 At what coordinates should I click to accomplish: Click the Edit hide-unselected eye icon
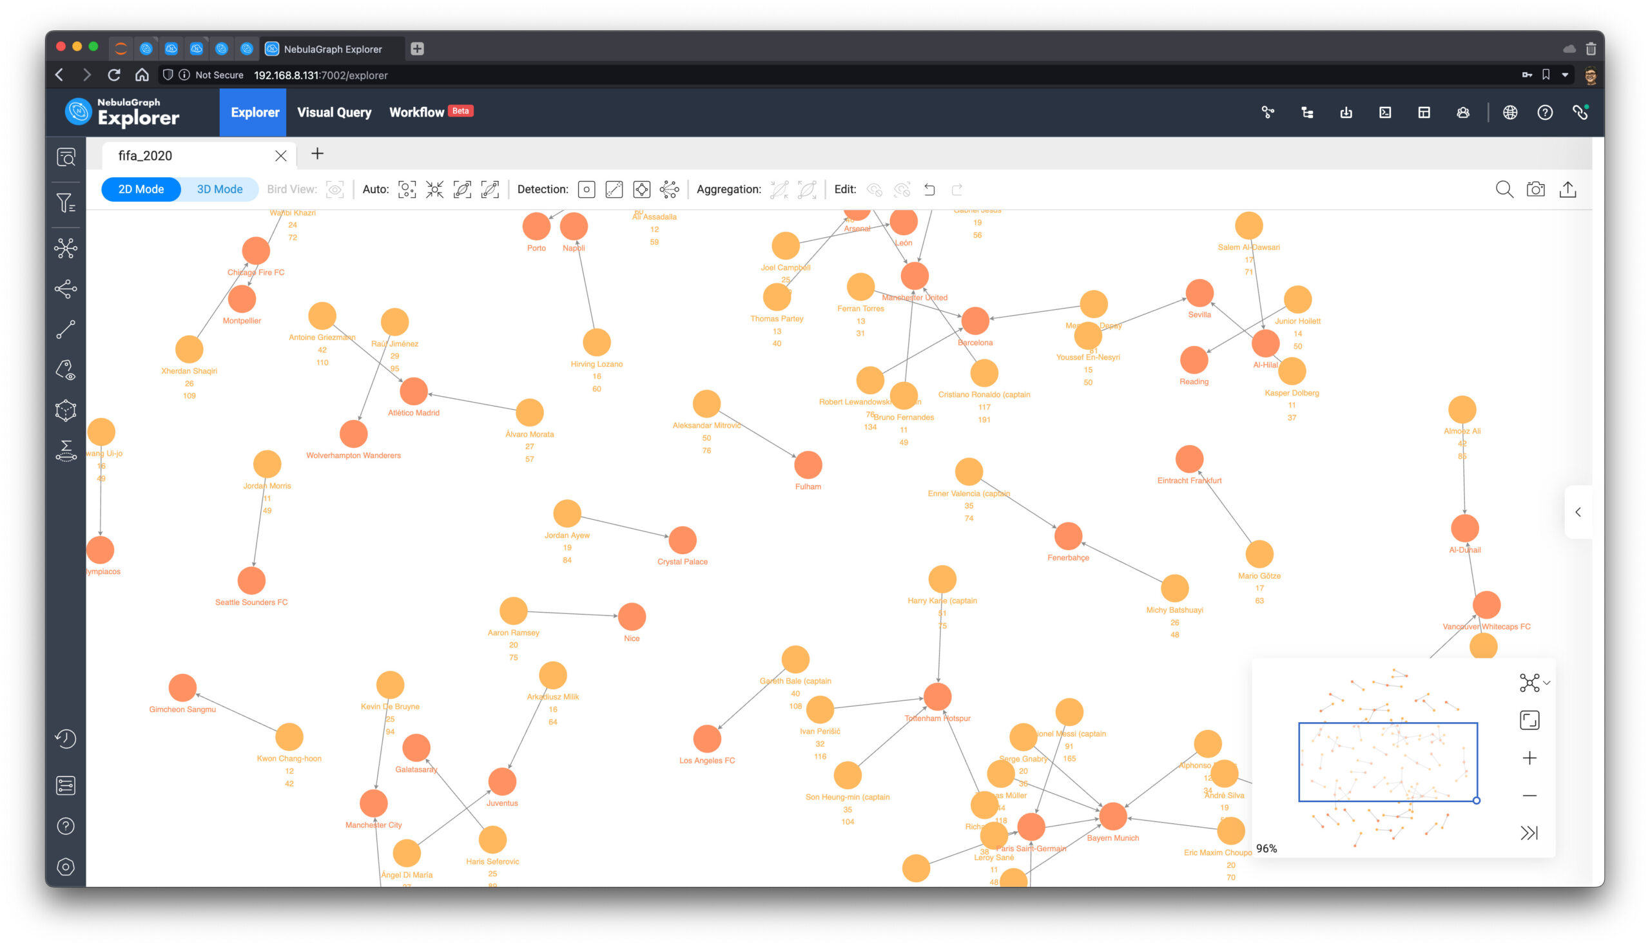click(x=902, y=189)
